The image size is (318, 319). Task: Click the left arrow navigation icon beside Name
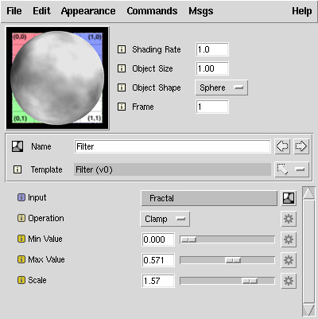coord(282,146)
